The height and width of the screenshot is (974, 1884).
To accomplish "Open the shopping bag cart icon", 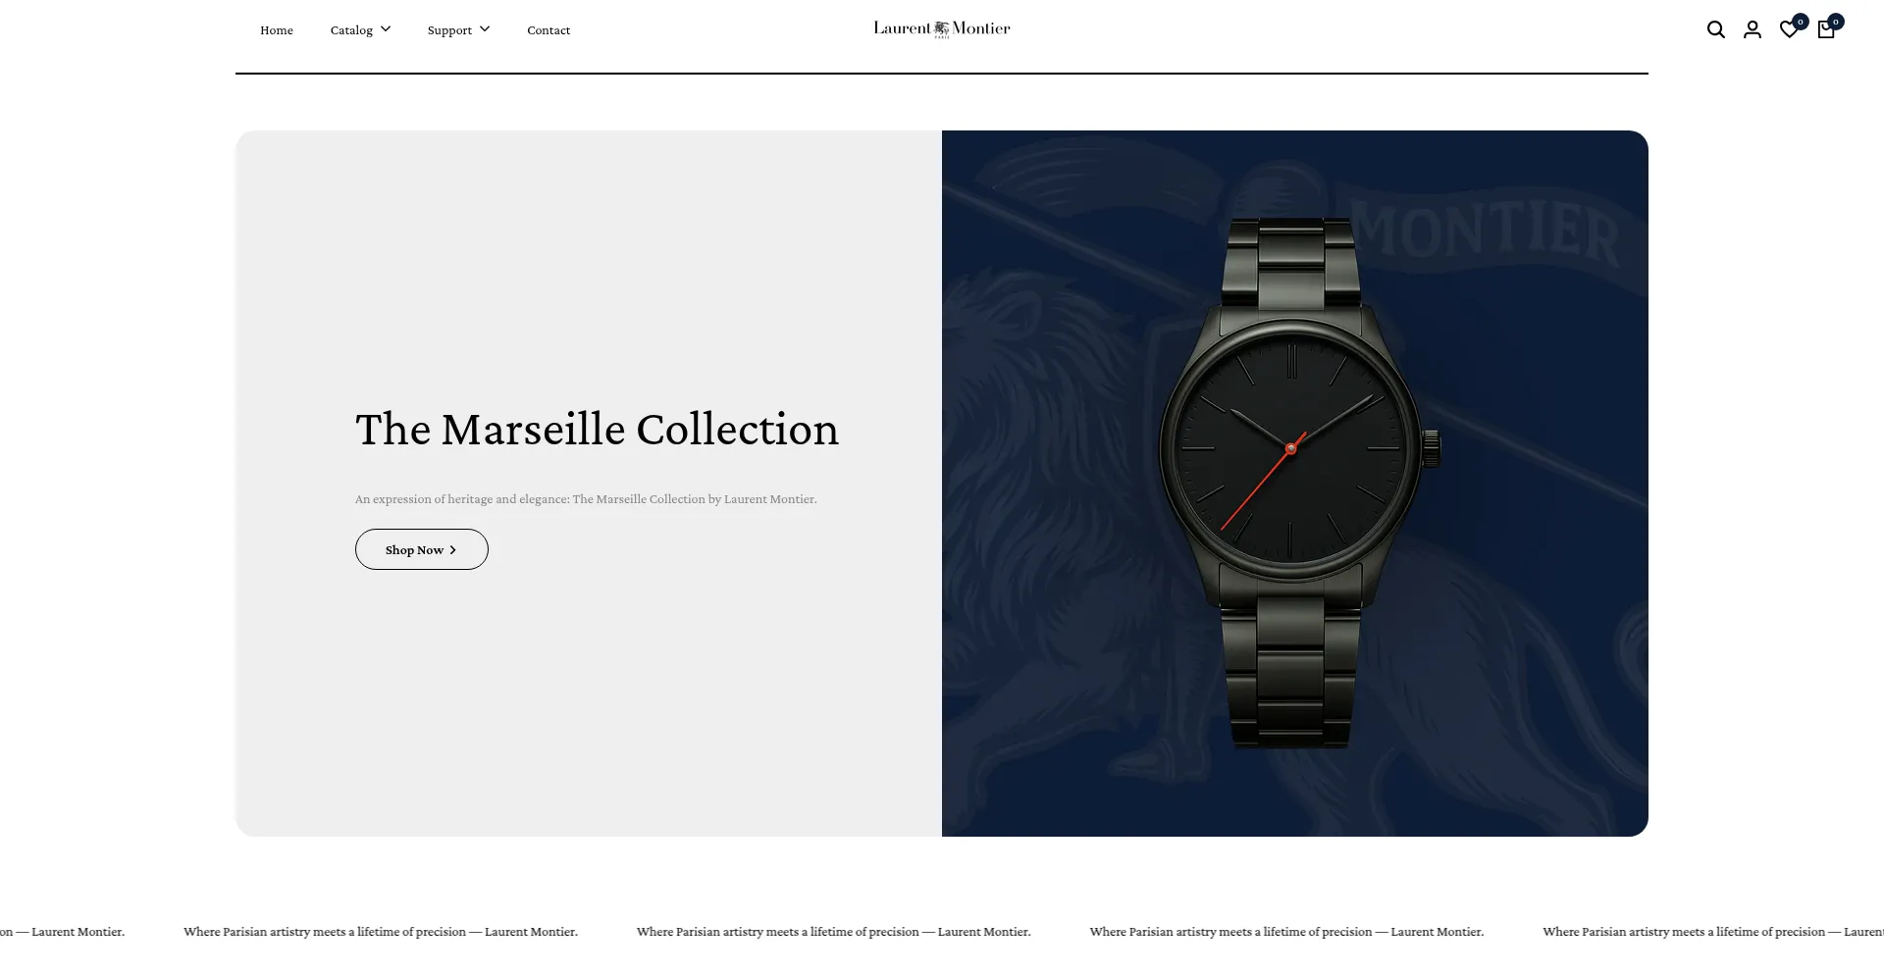I will click(x=1826, y=30).
